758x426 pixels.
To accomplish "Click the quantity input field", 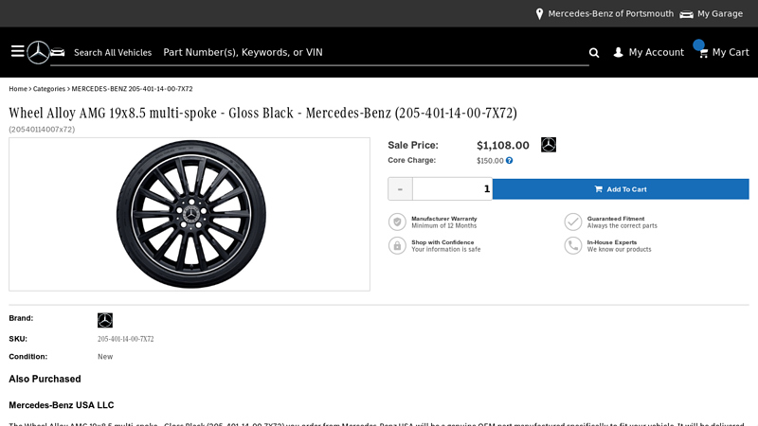I will (452, 188).
